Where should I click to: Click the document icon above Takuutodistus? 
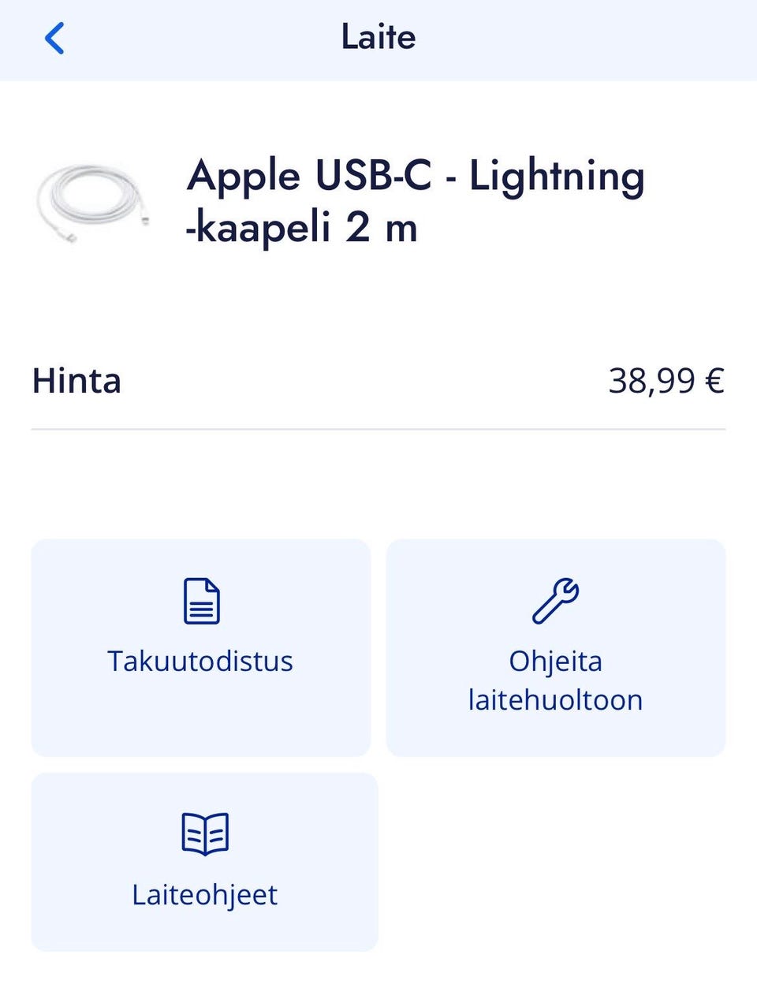[201, 601]
